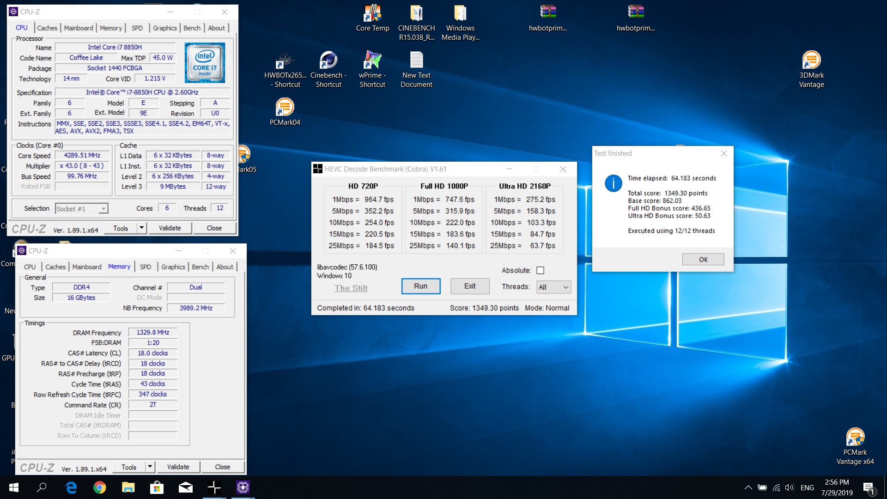Open the Wi-Fi network tray icon
The image size is (887, 499).
776,487
